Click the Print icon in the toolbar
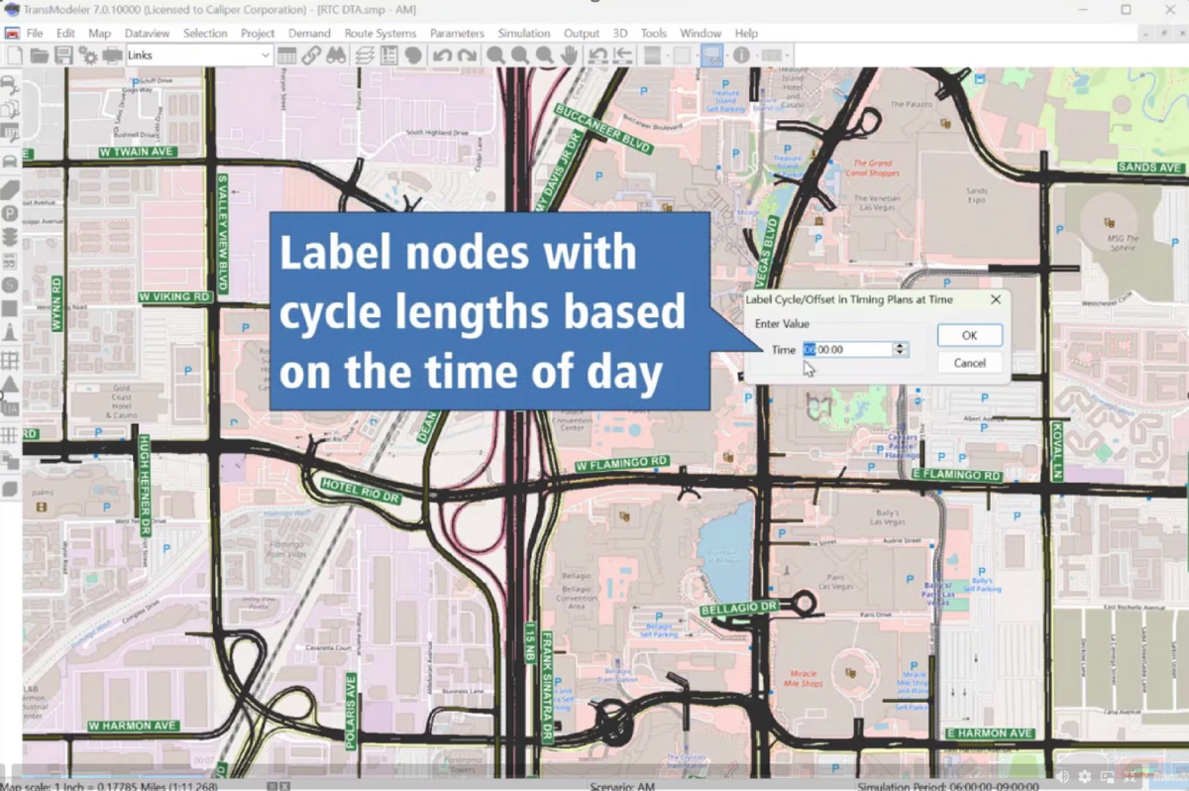This screenshot has width=1189, height=791. pyautogui.click(x=112, y=56)
